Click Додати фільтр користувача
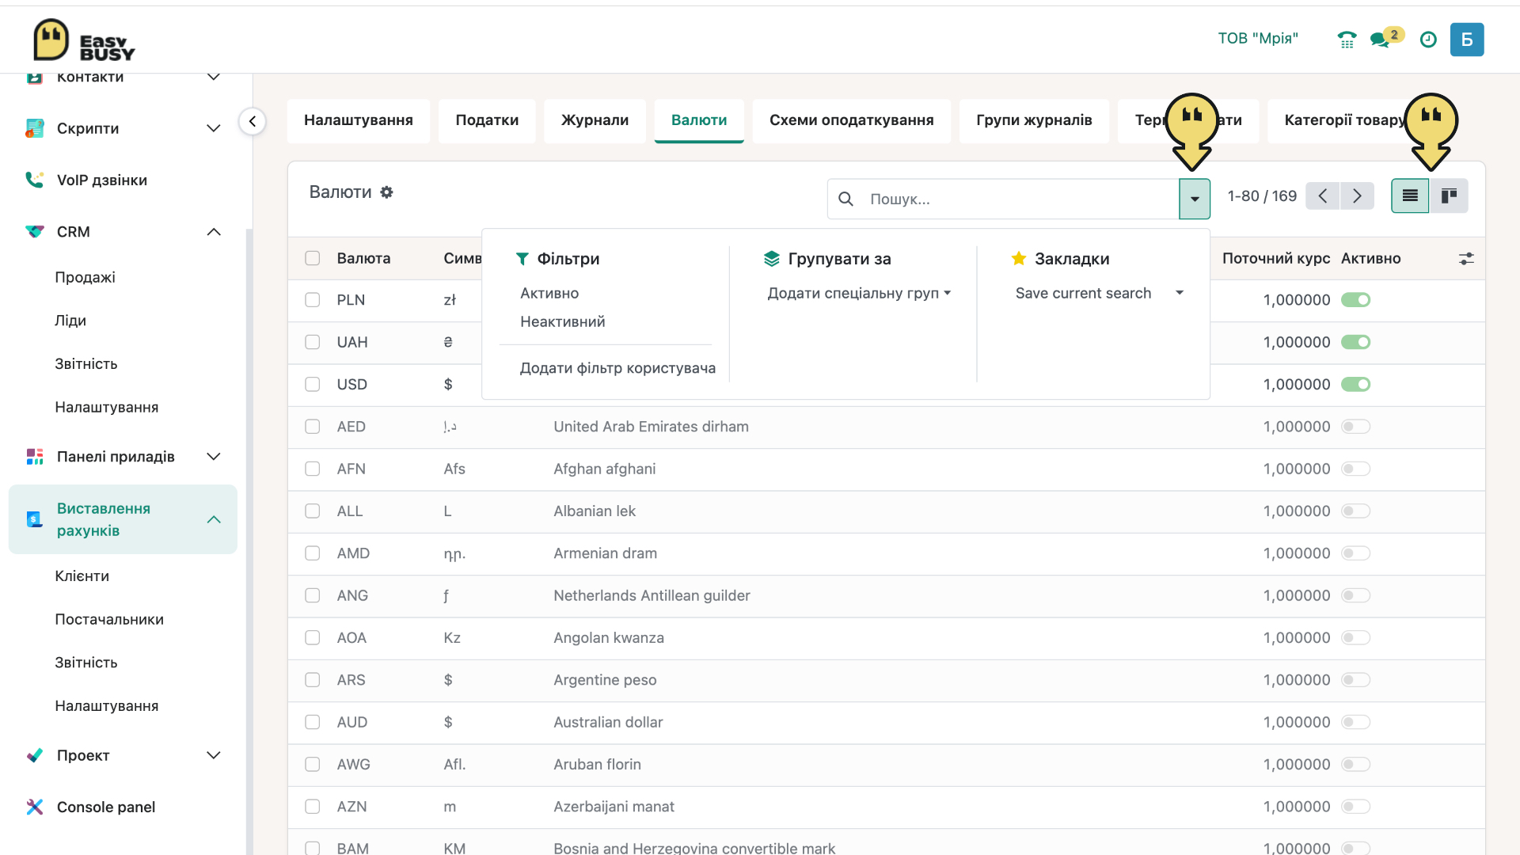 [x=617, y=368]
